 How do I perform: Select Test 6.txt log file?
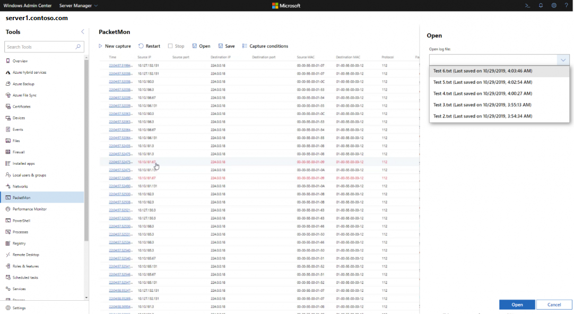[499, 71]
